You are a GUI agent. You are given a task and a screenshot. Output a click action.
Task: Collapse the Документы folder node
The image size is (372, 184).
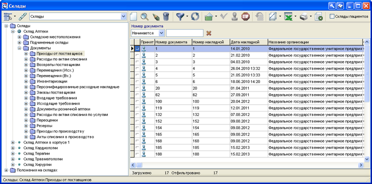point(20,48)
